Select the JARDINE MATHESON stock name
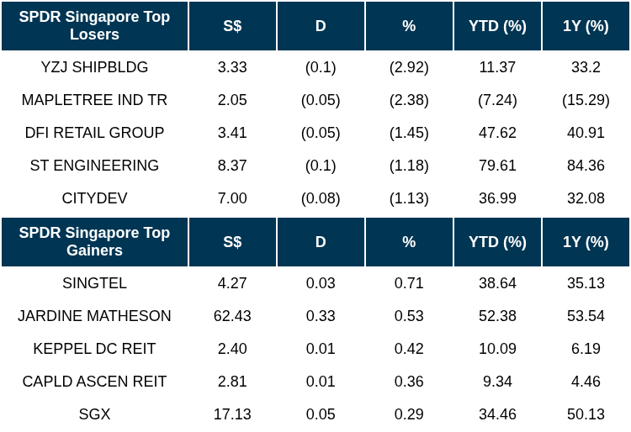631x432 pixels. pyautogui.click(x=94, y=316)
